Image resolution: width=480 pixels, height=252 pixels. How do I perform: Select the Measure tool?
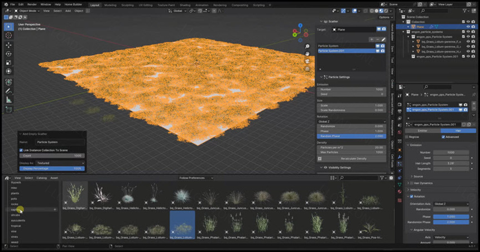[8, 100]
